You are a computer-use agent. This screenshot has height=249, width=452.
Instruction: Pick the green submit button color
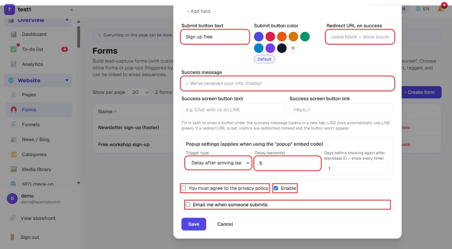pyautogui.click(x=305, y=37)
